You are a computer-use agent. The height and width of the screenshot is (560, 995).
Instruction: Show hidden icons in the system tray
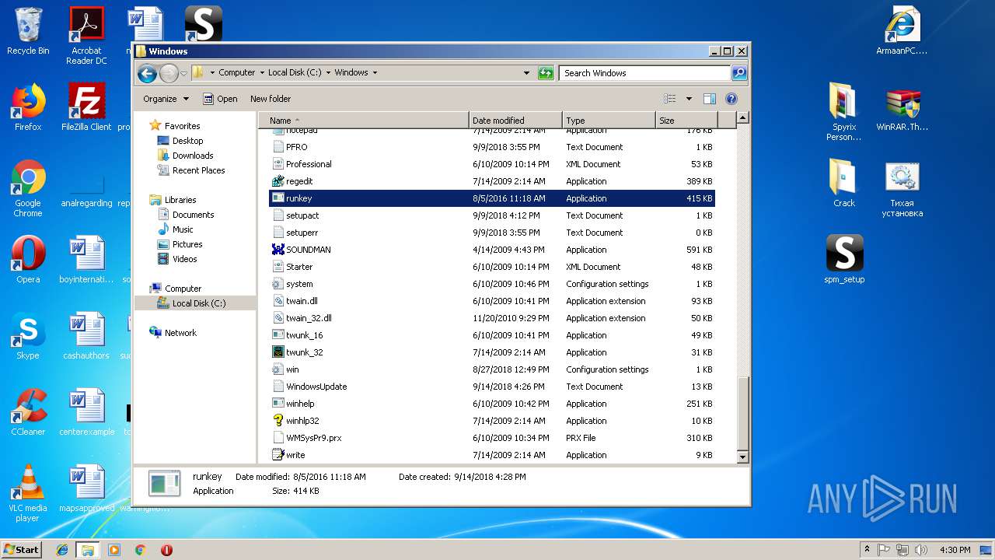pos(867,550)
